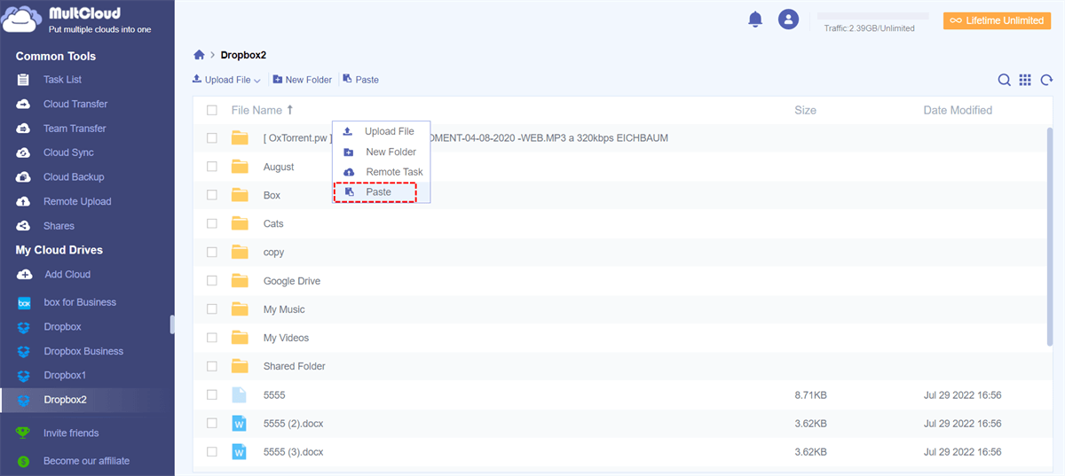Click the sidebar scrollbar handle
This screenshot has height=476, width=1065.
172,325
